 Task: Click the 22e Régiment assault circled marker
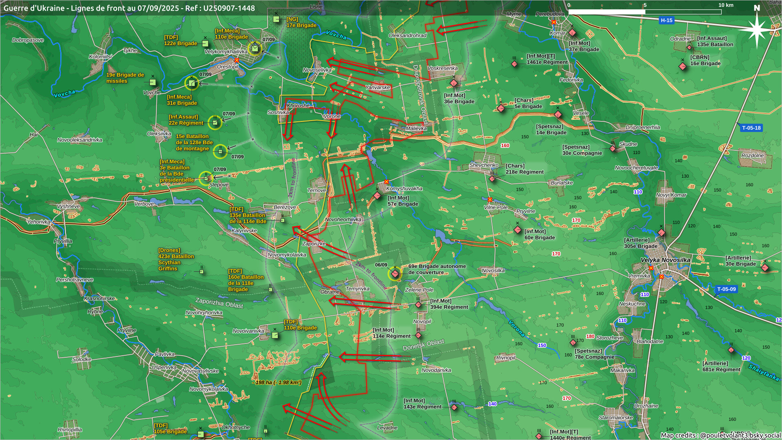215,122
